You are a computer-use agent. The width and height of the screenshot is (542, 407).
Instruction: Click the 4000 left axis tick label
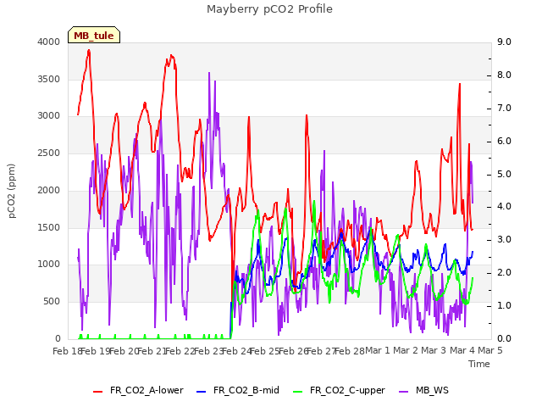[49, 42]
